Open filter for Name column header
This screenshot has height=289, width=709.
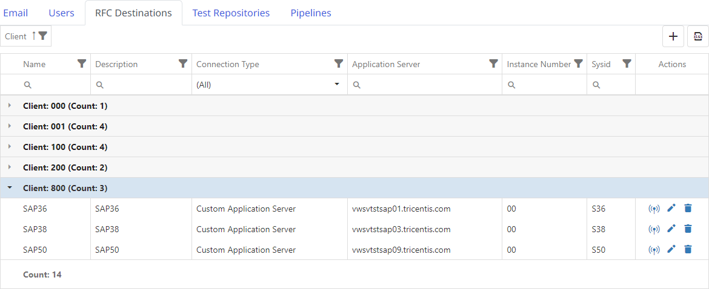82,64
